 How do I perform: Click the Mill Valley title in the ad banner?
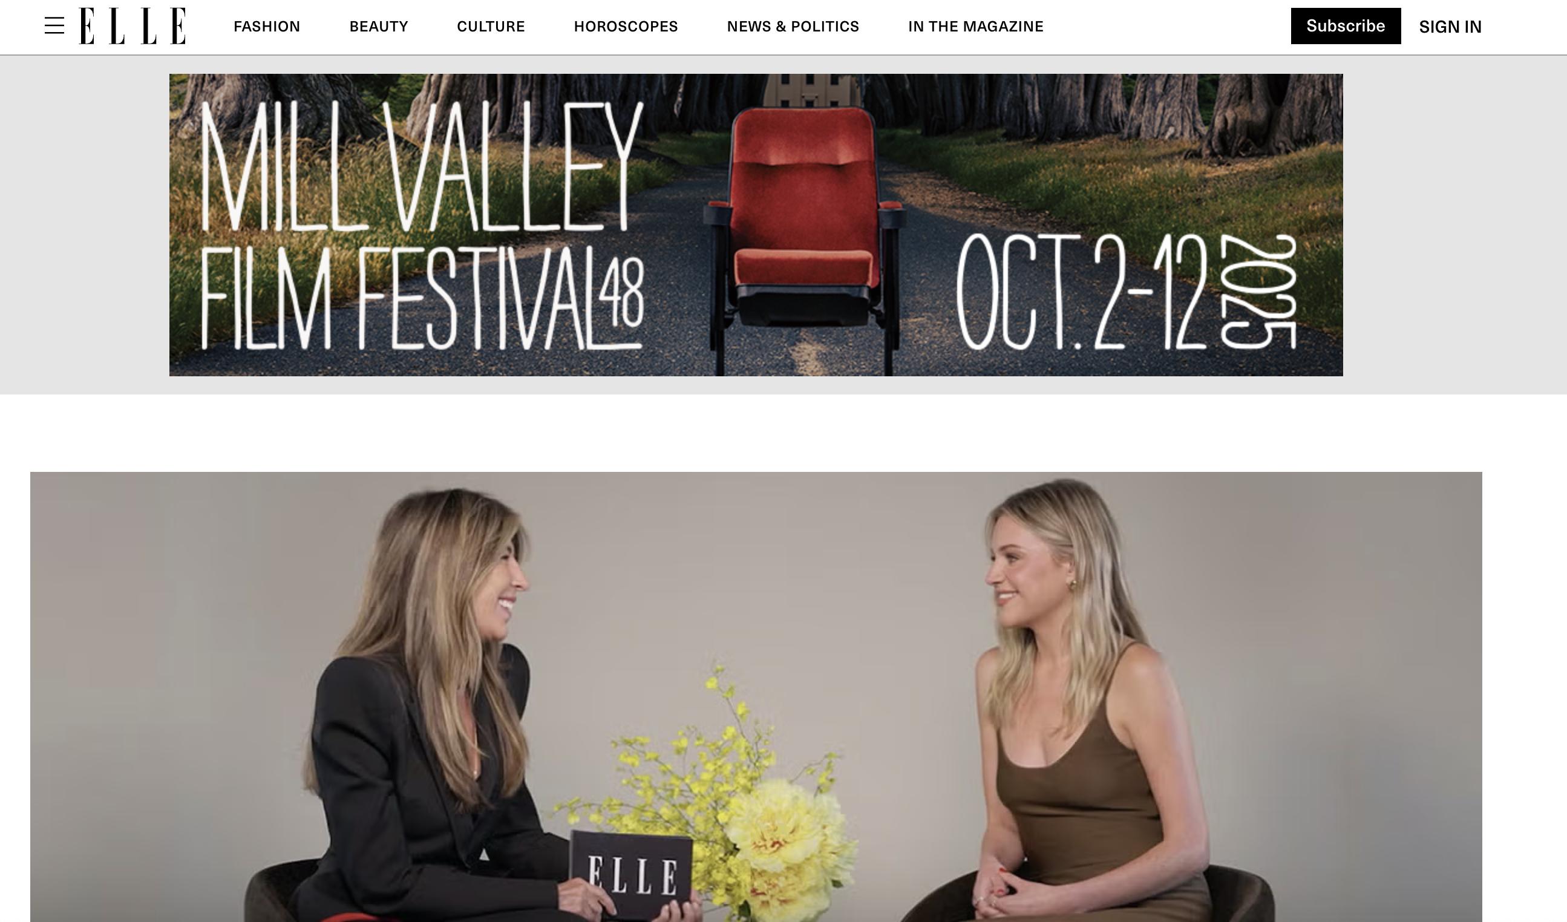pos(421,166)
